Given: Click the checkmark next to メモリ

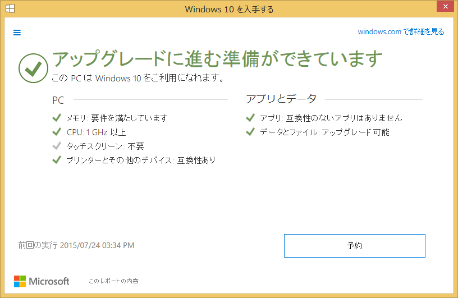Looking at the screenshot, I should (x=56, y=118).
